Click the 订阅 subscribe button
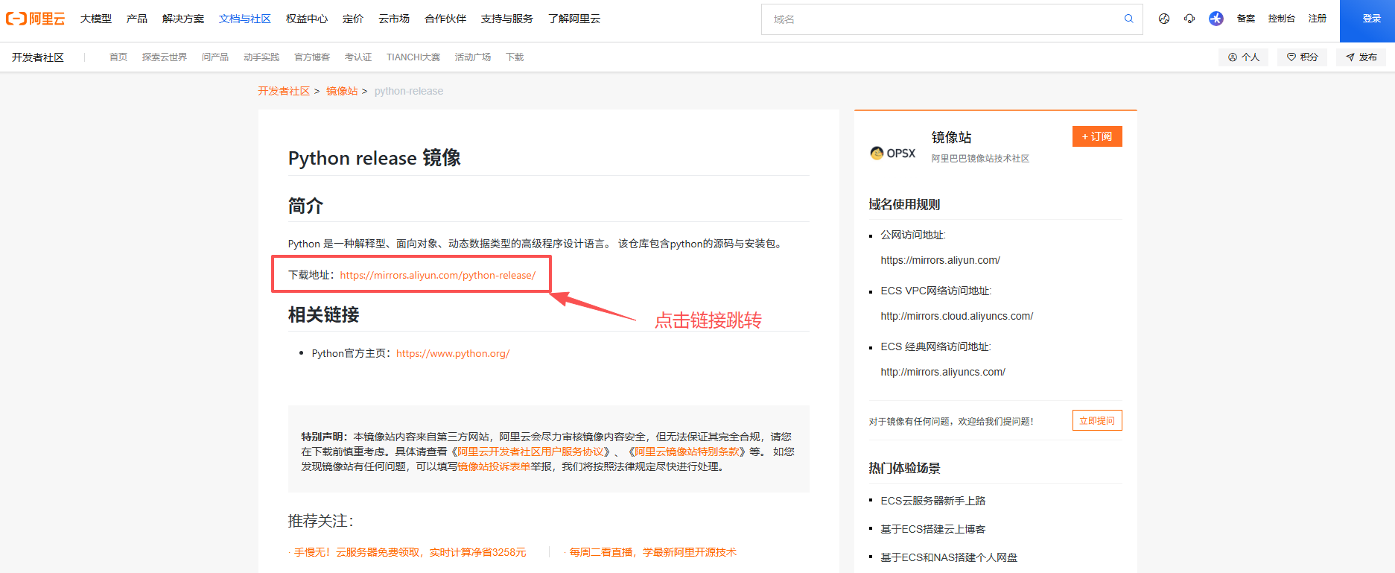This screenshot has height=573, width=1395. tap(1096, 136)
